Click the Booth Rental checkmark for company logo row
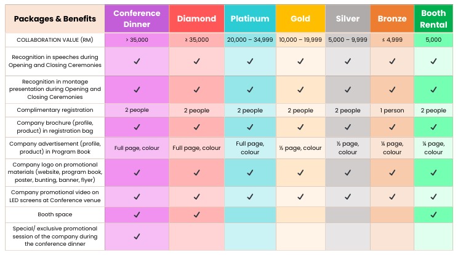Viewport: 458px width, 255px height. click(434, 173)
